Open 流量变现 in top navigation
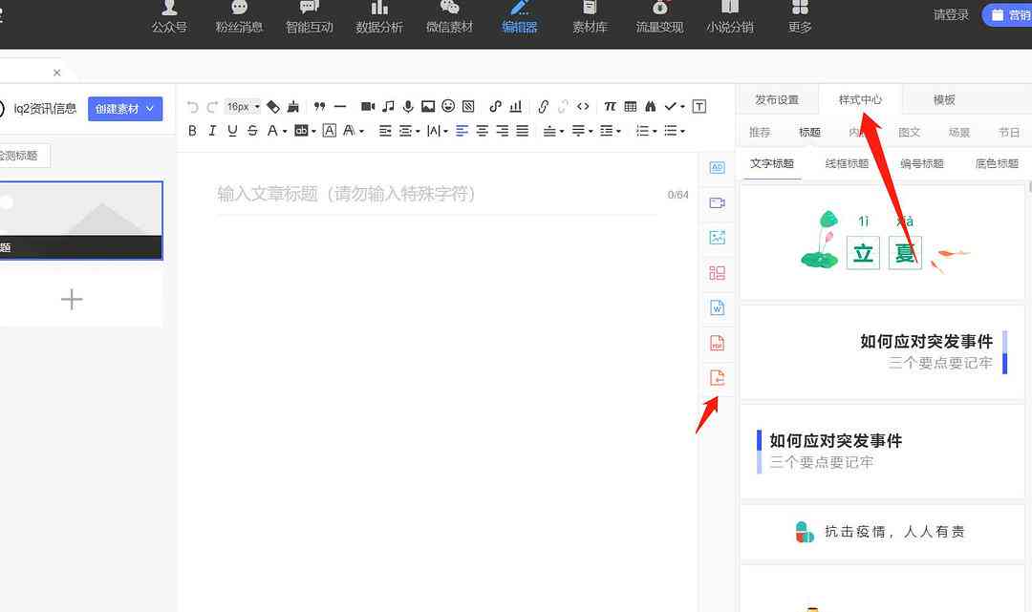This screenshot has width=1032, height=612. coord(659,18)
